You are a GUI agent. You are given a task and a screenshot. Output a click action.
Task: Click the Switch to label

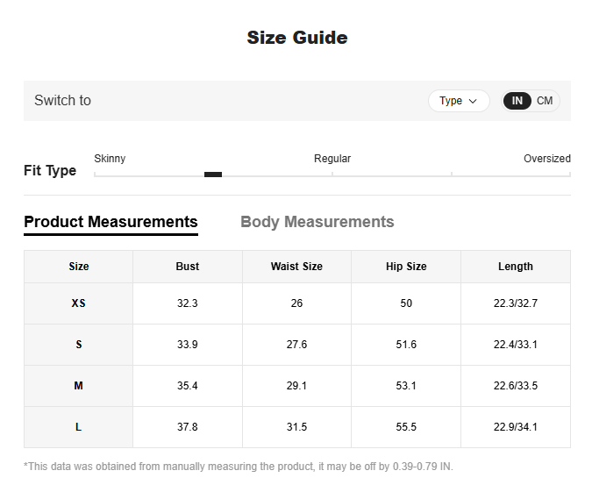coord(62,100)
